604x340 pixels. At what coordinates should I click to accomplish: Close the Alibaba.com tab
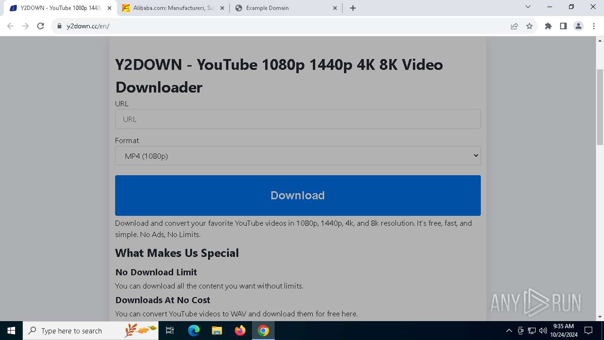pyautogui.click(x=222, y=8)
